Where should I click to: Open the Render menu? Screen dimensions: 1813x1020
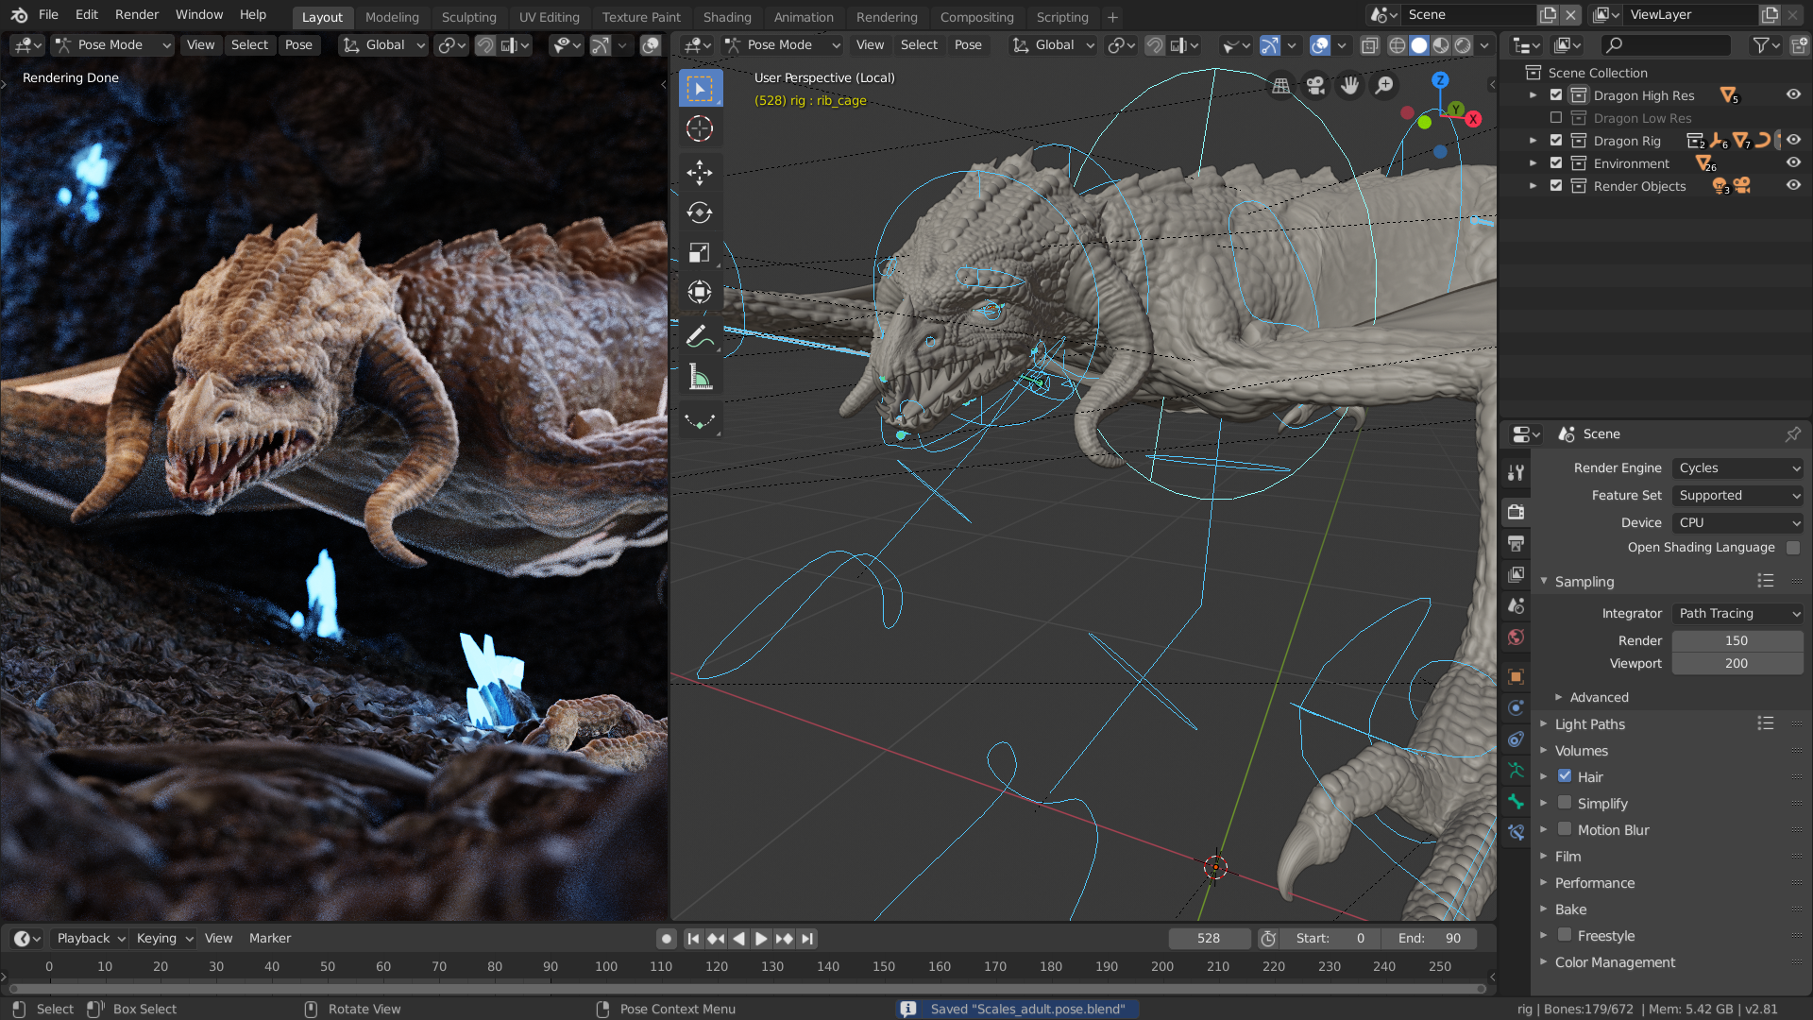(137, 14)
